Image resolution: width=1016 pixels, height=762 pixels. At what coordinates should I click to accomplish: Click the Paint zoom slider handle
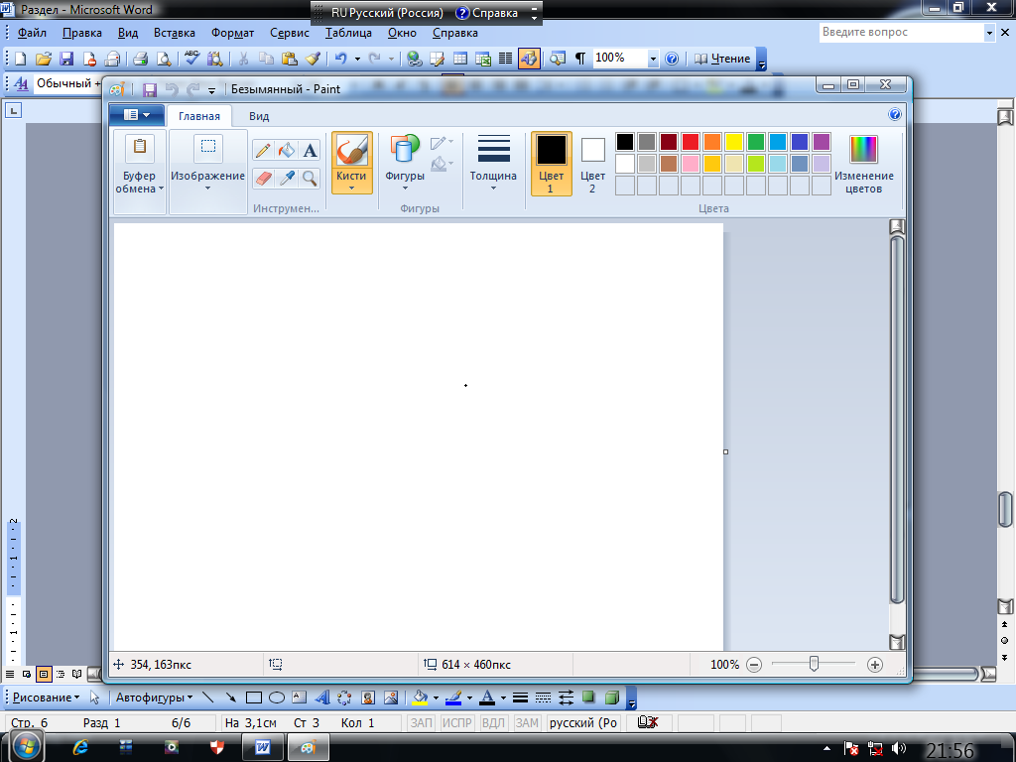pos(814,664)
